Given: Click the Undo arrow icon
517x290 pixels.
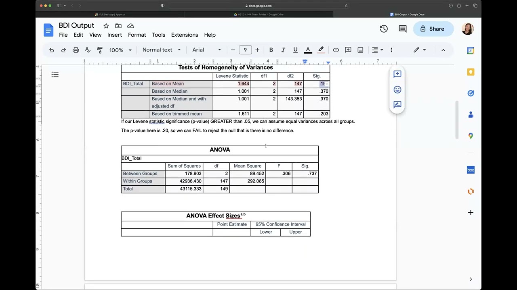Looking at the screenshot, I should (51, 50).
